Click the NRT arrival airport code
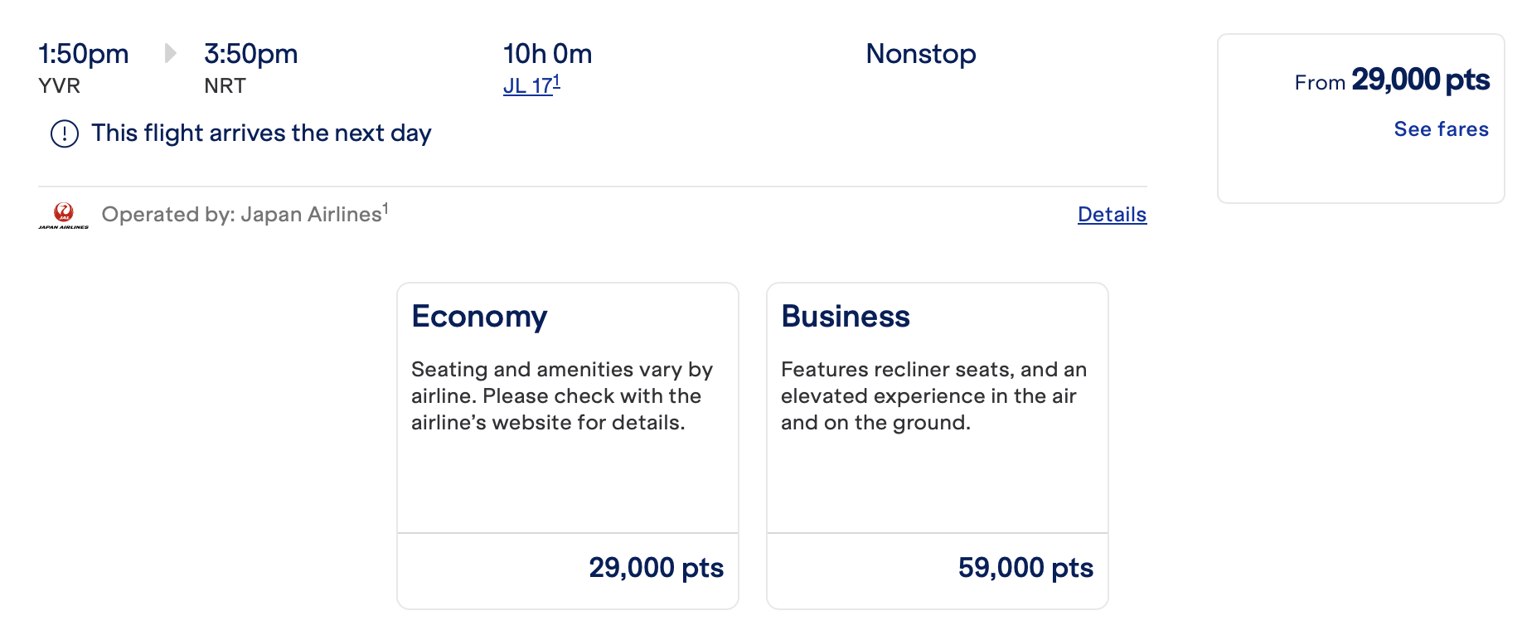This screenshot has width=1527, height=635. click(225, 86)
